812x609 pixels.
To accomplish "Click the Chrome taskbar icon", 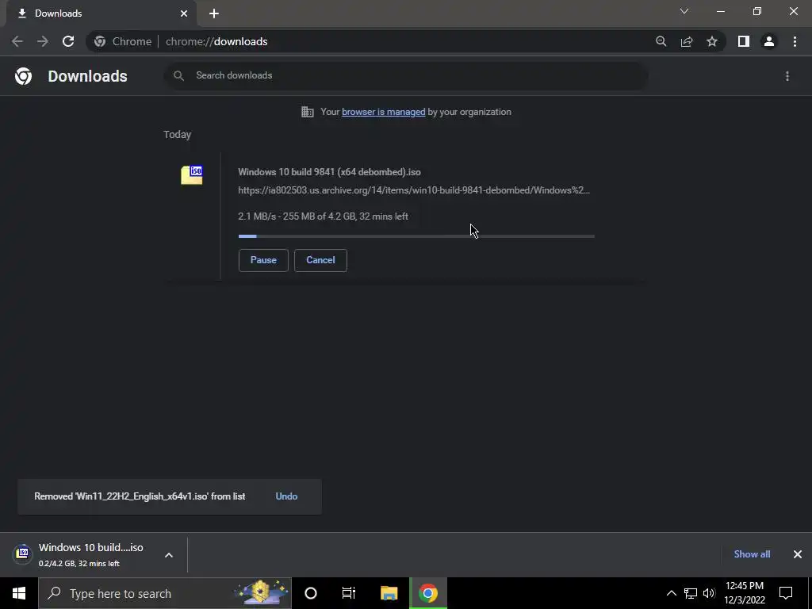I will click(x=428, y=593).
